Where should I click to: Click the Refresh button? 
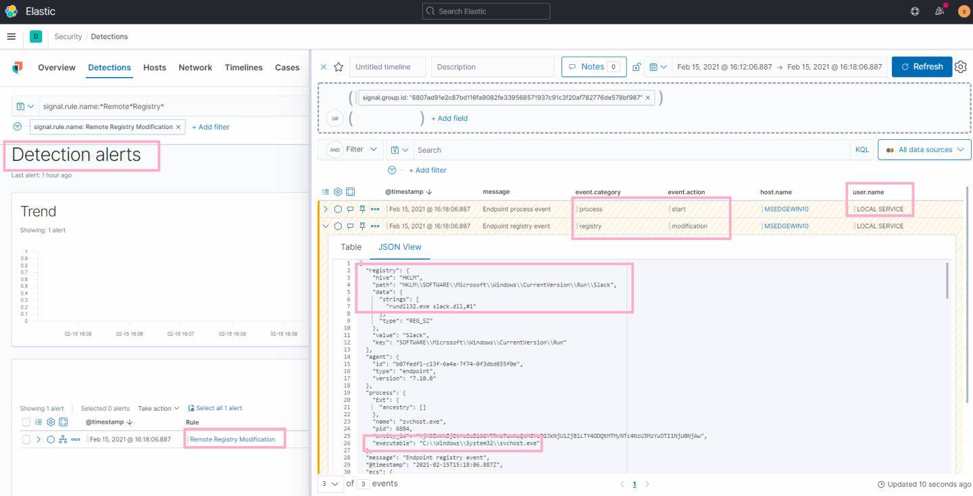point(921,67)
